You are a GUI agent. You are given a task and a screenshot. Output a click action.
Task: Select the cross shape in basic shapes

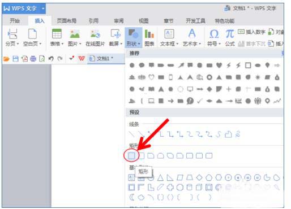pyautogui.click(x=170, y=188)
